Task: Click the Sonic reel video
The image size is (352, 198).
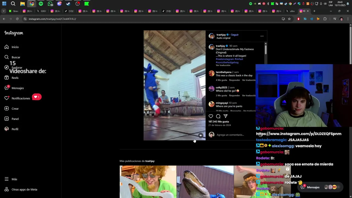Action: point(174,85)
